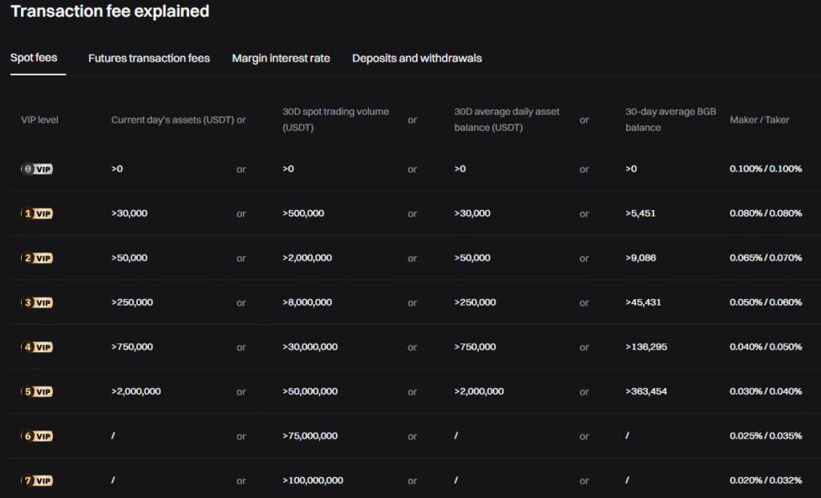Click the VIP 1 level badge
Screen dimensions: 821x498
(x=37, y=213)
